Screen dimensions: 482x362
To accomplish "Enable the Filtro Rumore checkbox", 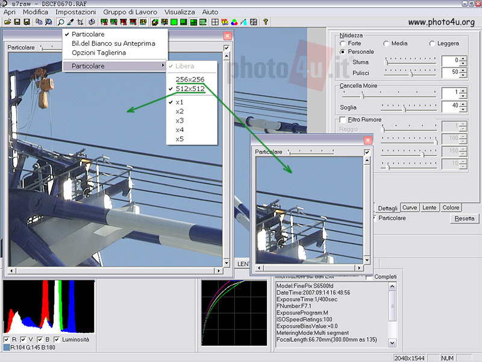I will (342, 119).
